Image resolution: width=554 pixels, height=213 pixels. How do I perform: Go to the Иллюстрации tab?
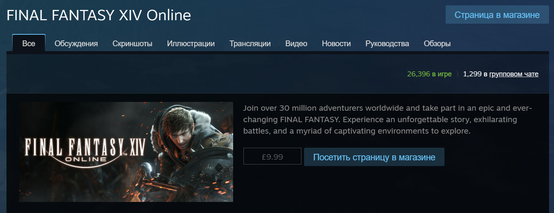[x=191, y=44]
